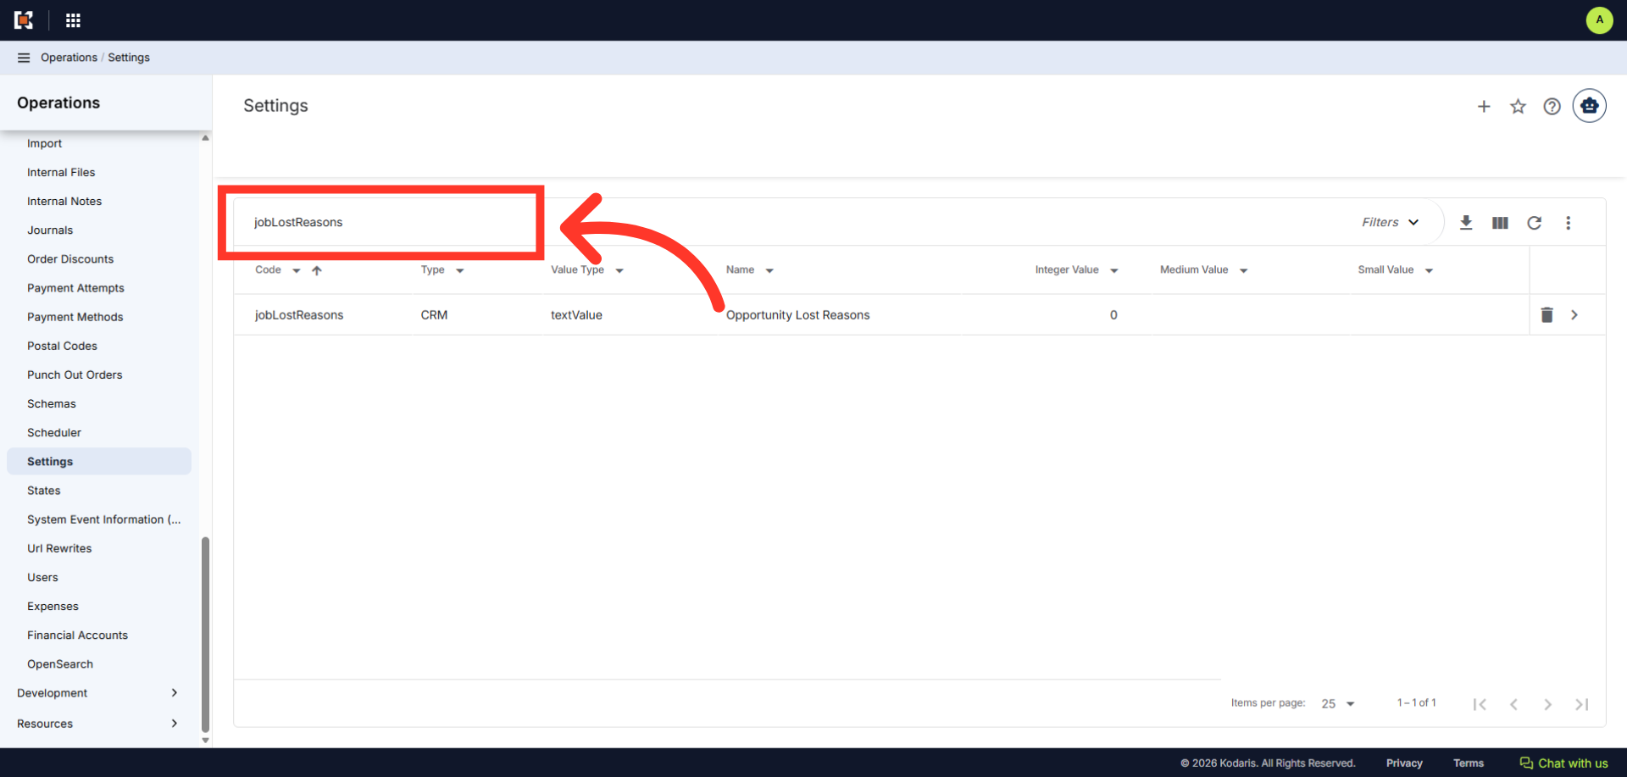Screen dimensions: 1627x777
Task: Go to first page of results
Action: tap(1480, 704)
